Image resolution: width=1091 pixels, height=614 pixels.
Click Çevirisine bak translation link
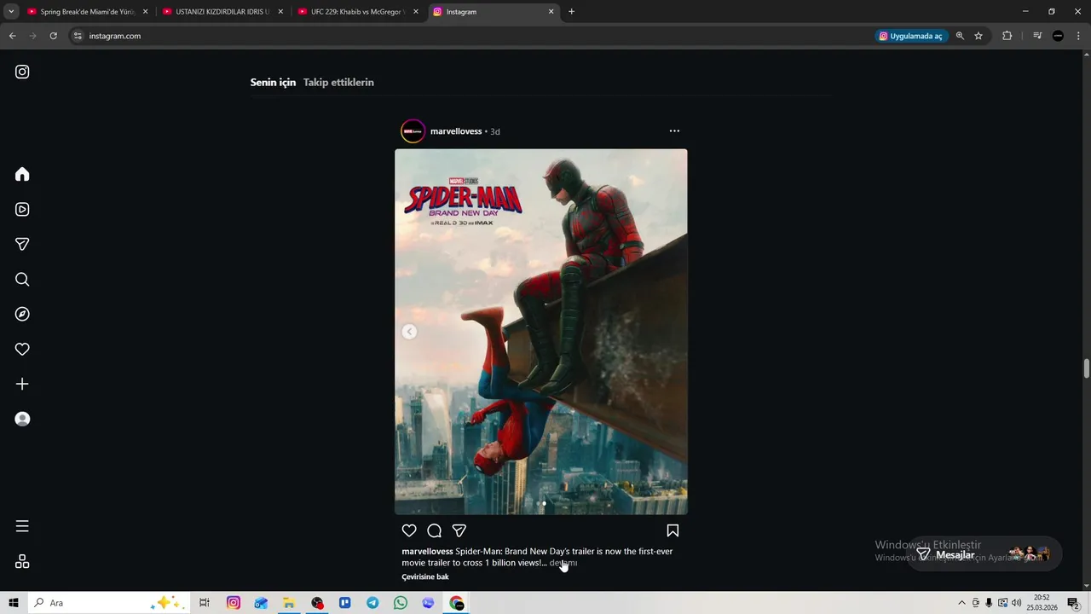[425, 577]
